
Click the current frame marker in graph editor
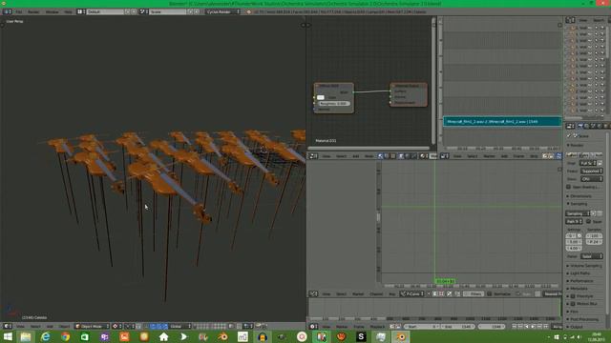click(x=445, y=281)
